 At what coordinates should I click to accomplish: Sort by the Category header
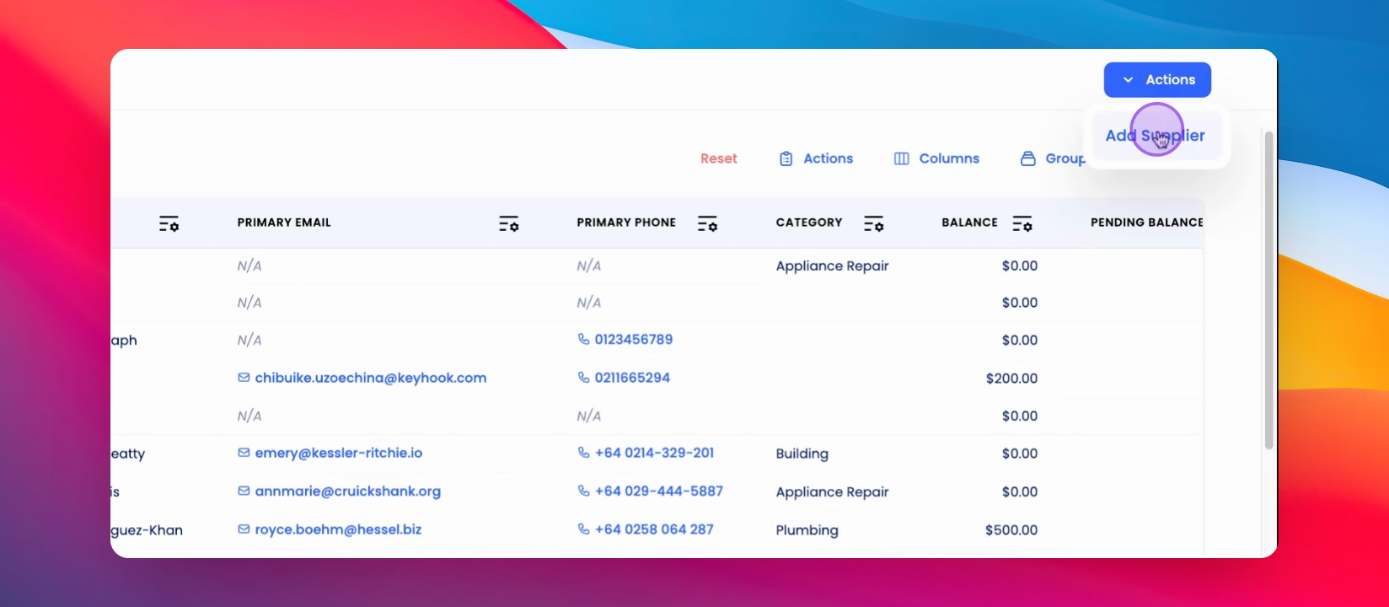pos(809,223)
